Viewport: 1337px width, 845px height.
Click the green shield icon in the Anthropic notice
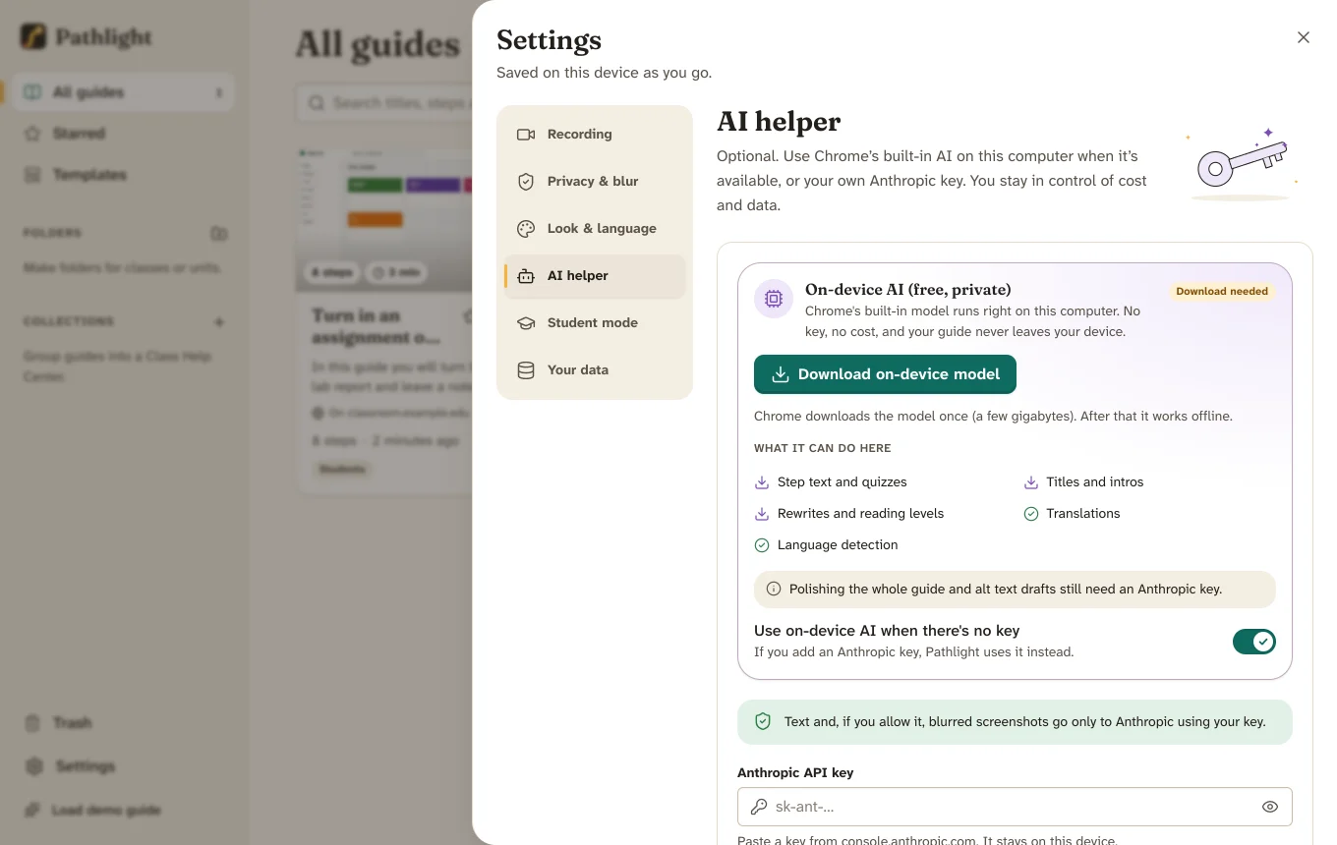click(x=763, y=722)
